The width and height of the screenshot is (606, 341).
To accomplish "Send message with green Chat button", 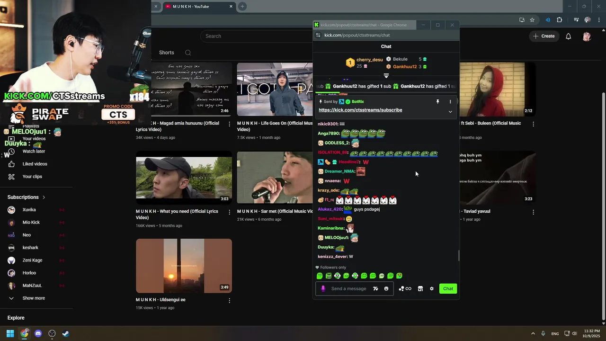I will [448, 288].
